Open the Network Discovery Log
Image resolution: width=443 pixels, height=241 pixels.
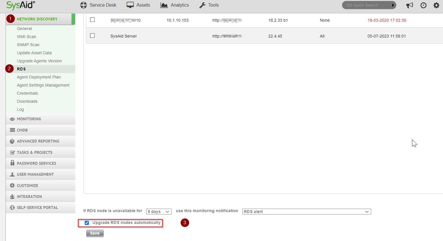point(20,109)
